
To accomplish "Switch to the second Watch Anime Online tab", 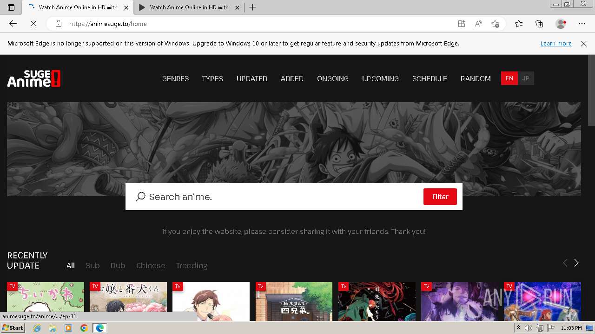I will (x=189, y=7).
